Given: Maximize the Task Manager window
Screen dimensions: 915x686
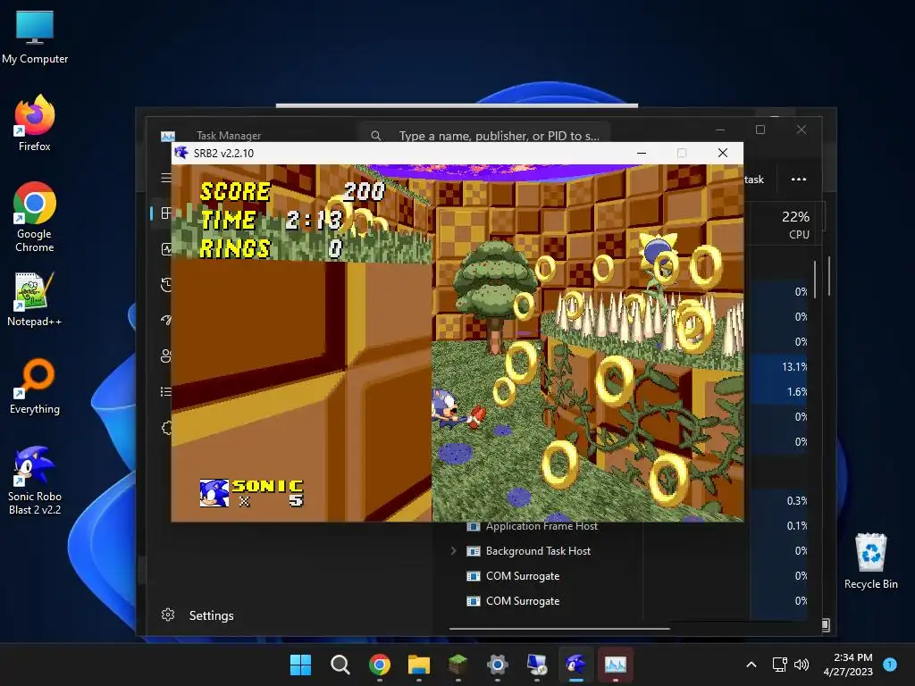Looking at the screenshot, I should coord(760,130).
